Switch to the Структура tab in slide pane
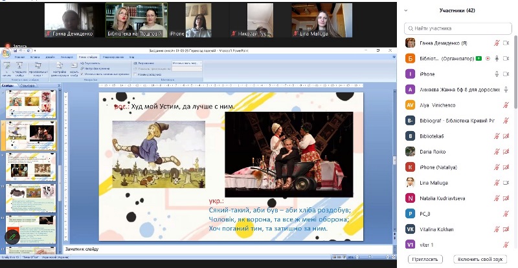518x268 pixels. 28,85
